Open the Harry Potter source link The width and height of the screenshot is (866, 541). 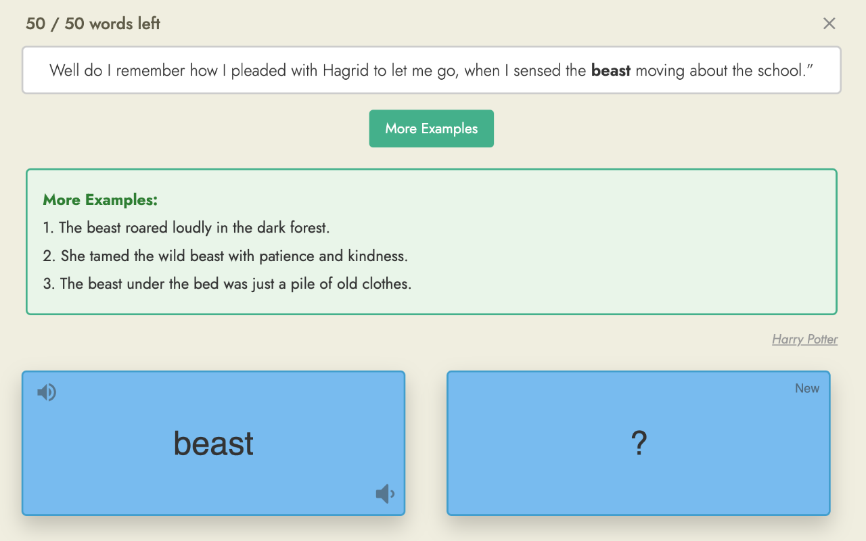tap(804, 339)
